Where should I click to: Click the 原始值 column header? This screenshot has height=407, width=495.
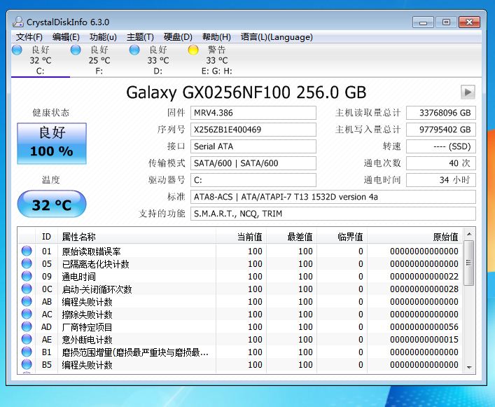click(415, 237)
